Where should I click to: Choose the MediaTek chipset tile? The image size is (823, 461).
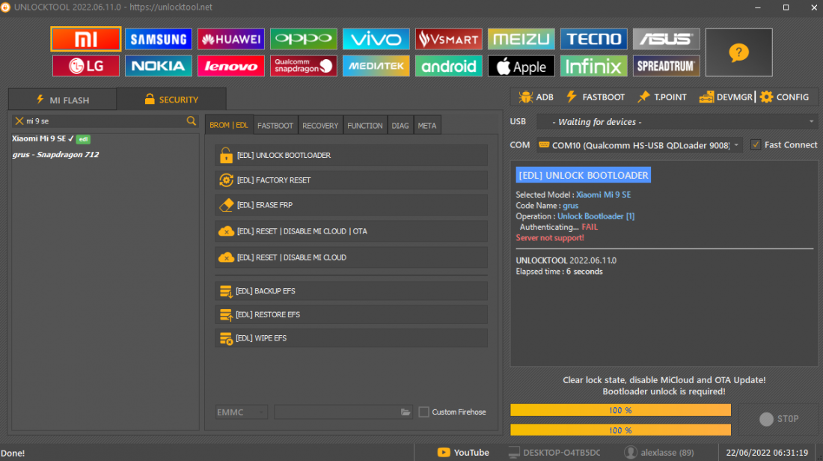[376, 66]
